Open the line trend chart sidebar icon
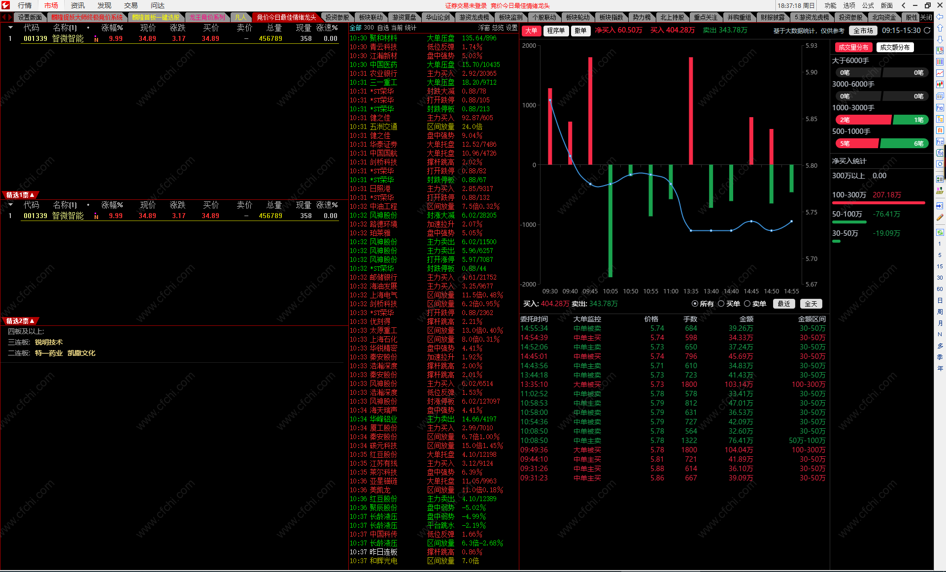Viewport: 946px width, 572px height. 940,73
